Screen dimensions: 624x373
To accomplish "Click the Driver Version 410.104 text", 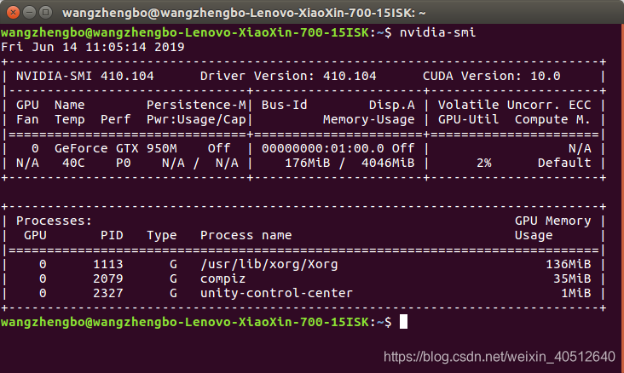I will tap(288, 76).
